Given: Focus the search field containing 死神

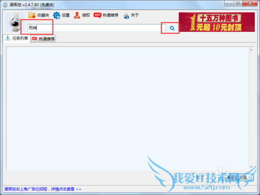Looking at the screenshot, I should pyautogui.click(x=96, y=28).
